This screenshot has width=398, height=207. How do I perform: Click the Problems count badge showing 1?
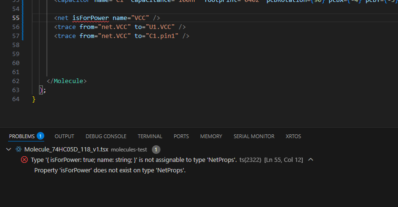coord(40,136)
